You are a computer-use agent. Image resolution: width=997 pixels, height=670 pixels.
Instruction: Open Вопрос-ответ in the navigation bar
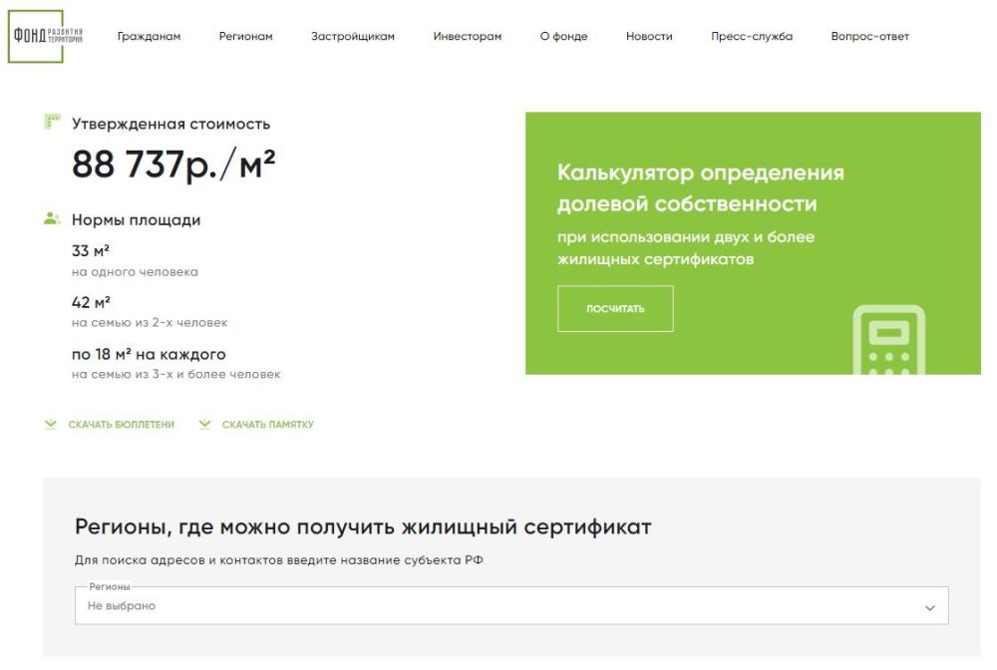click(869, 37)
